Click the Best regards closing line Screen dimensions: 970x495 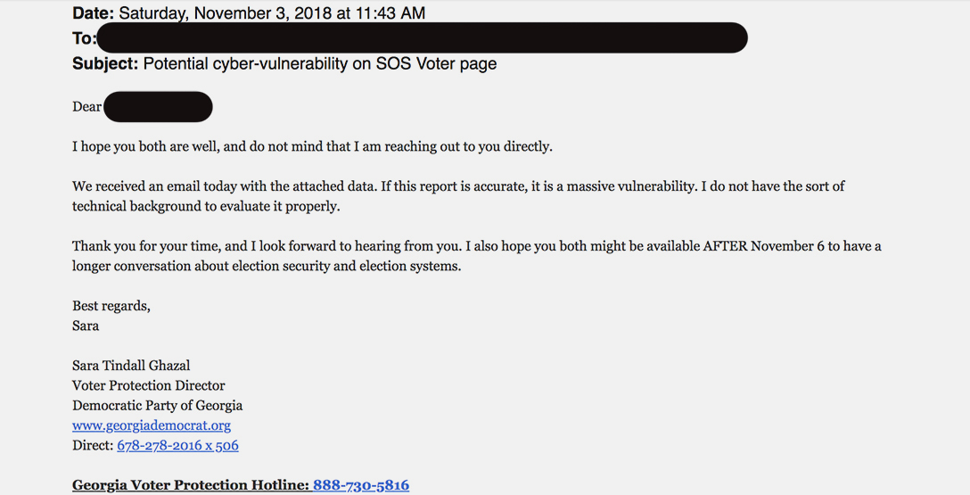pos(111,306)
